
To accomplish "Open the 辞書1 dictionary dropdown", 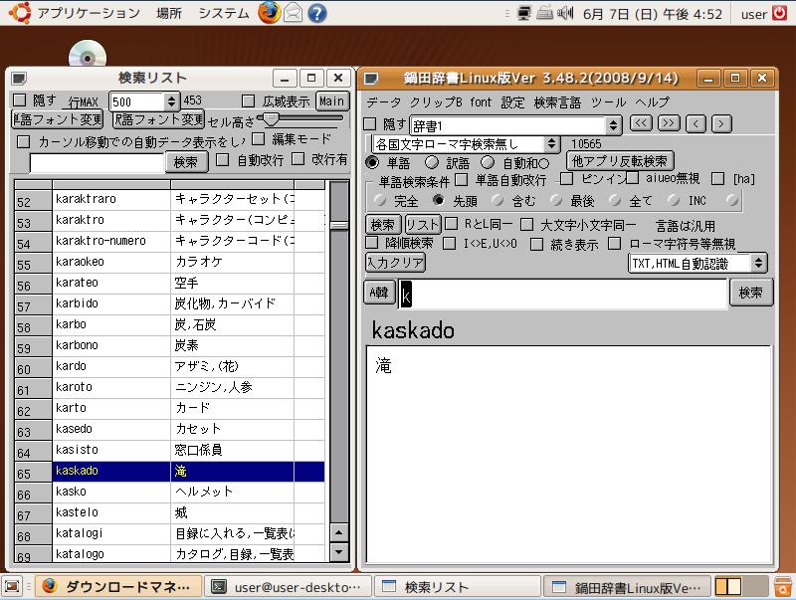I will (516, 125).
